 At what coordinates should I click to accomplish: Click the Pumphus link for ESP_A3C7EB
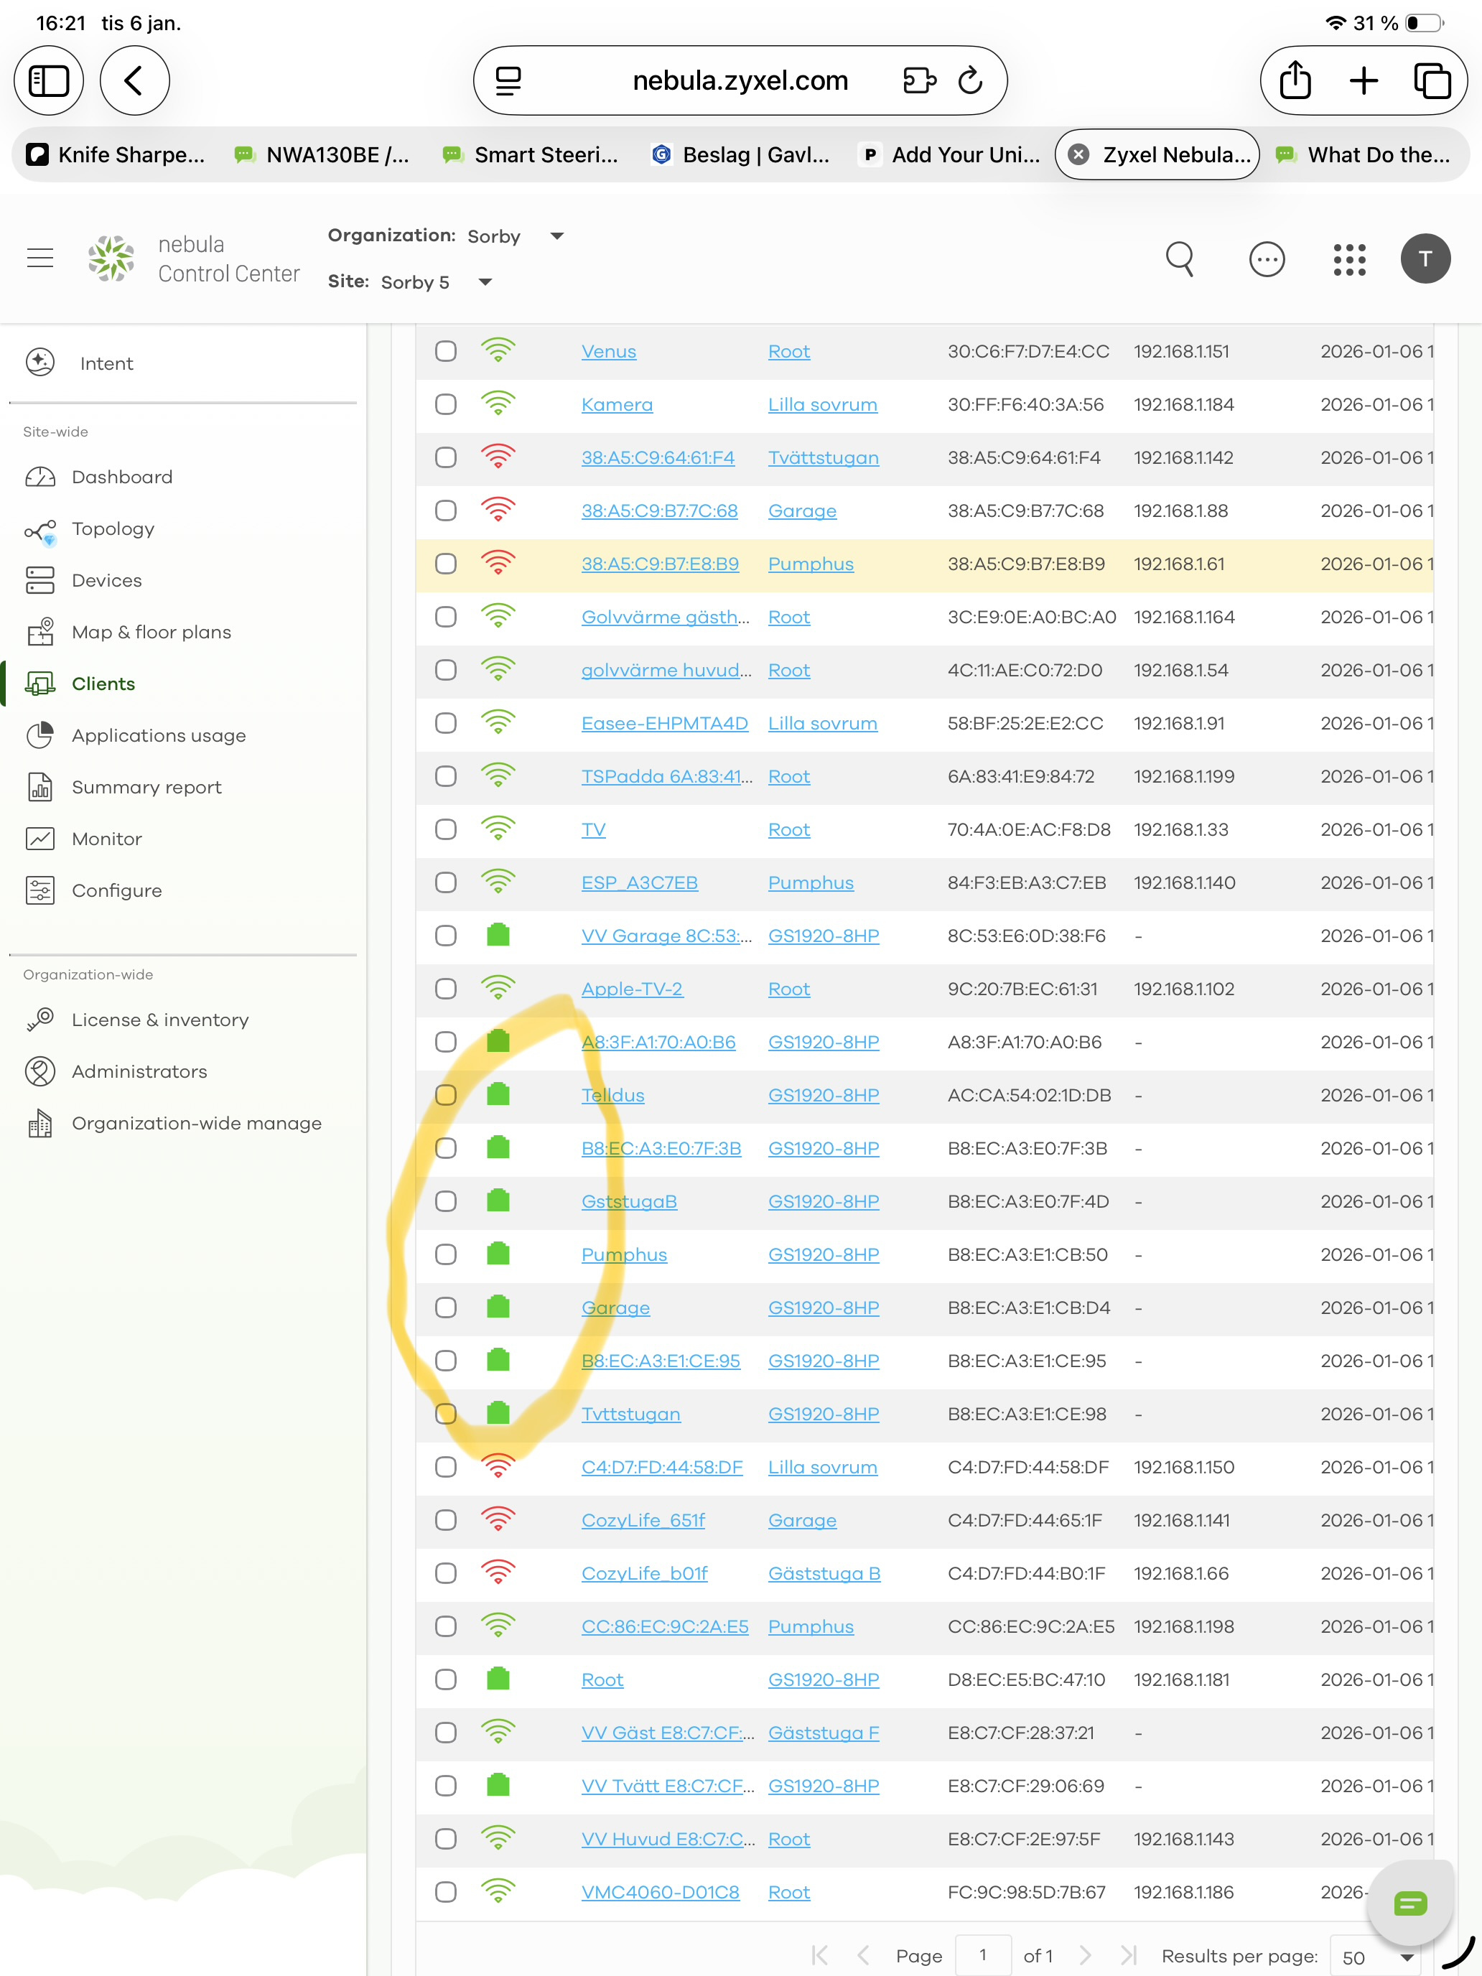click(x=810, y=882)
